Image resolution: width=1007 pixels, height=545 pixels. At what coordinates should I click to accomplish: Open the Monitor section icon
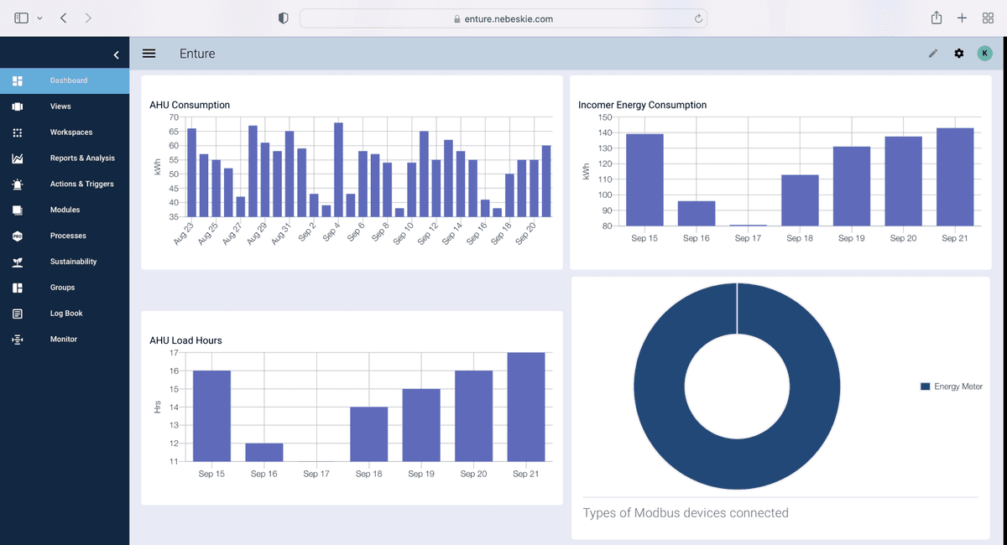click(15, 339)
